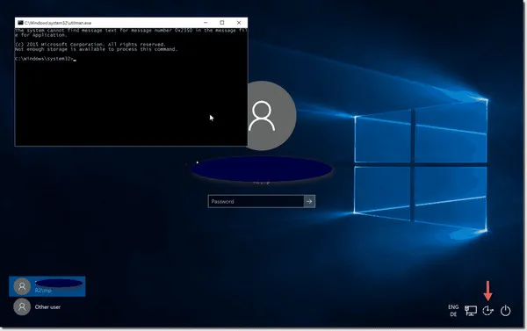
Task: Select the Other user account
Action: point(47,306)
